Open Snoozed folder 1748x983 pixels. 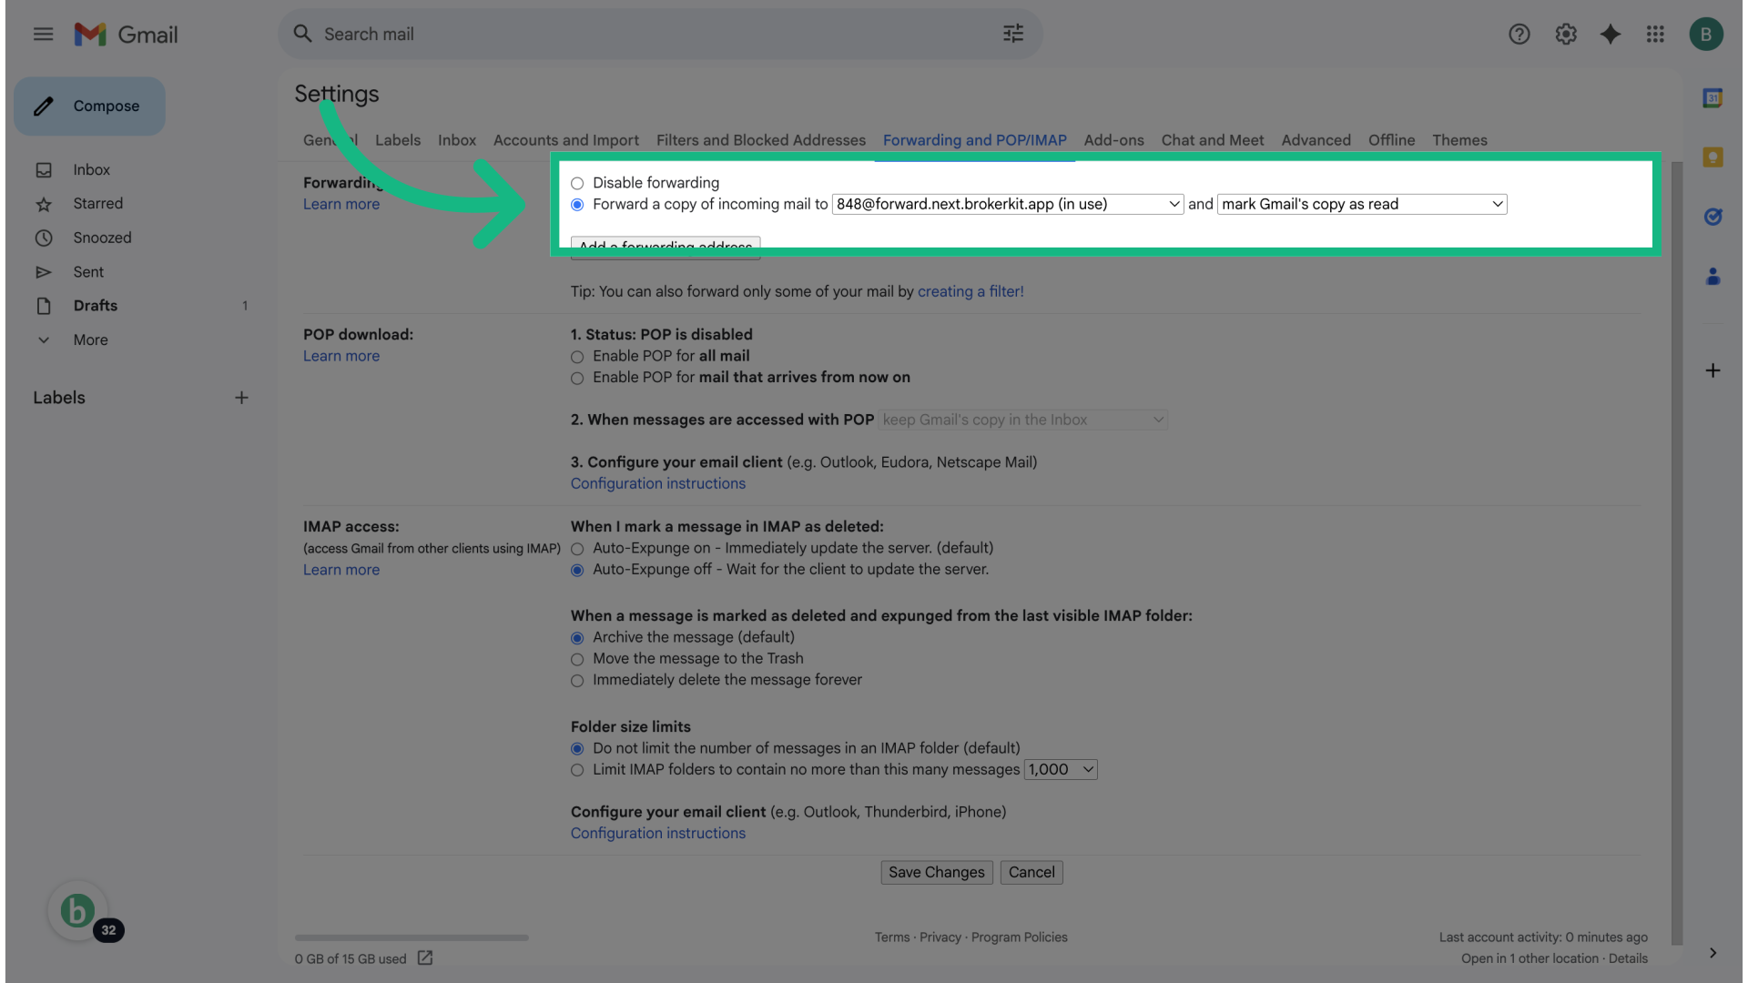[x=102, y=238]
